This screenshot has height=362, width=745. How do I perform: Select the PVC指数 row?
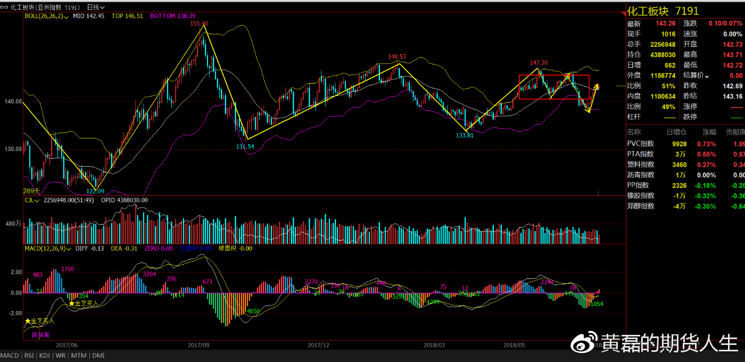[x=685, y=144]
